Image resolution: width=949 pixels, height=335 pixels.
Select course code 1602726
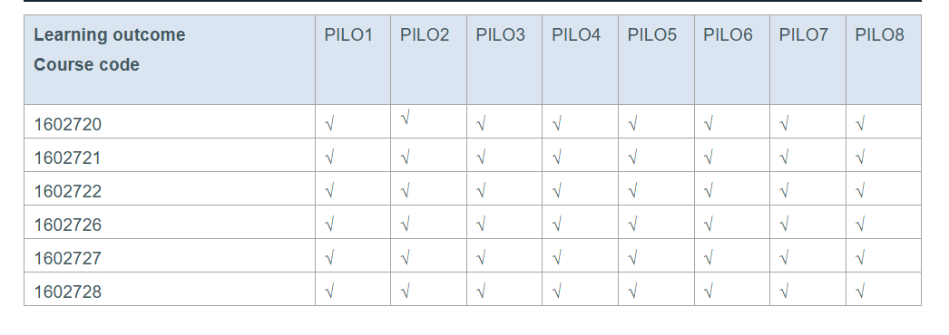[x=68, y=225]
